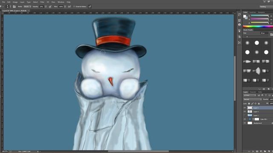Open the layer filter Kind dropdown
The image size is (273, 153).
point(250,95)
